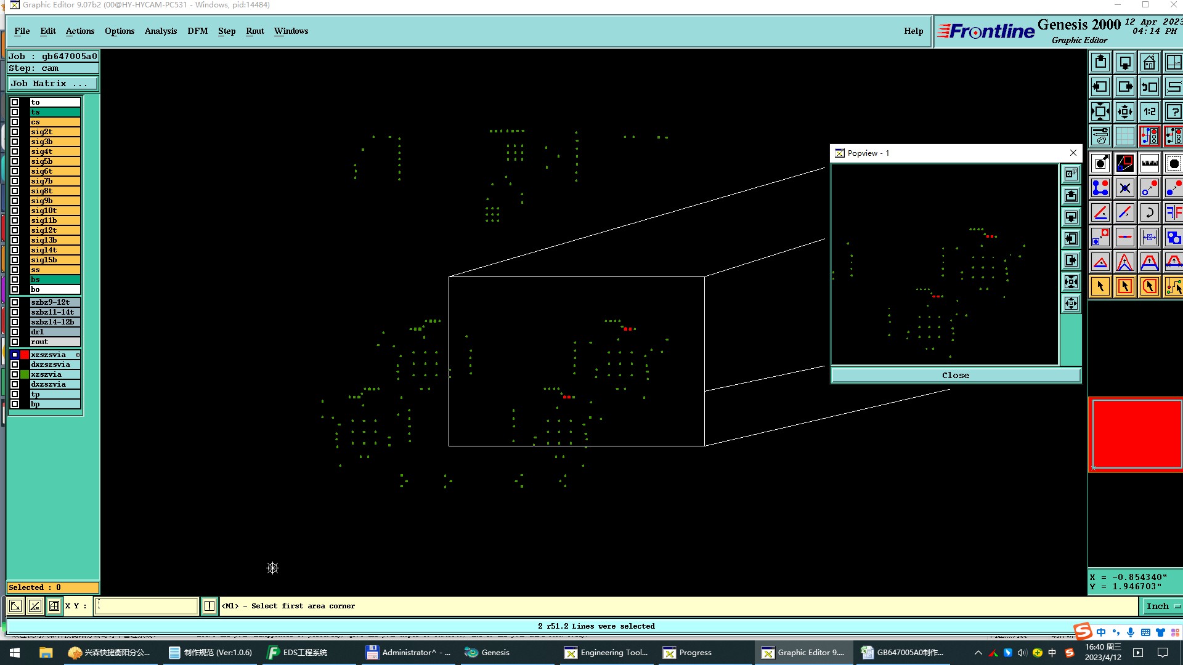Open the DFM menu

pos(197,31)
